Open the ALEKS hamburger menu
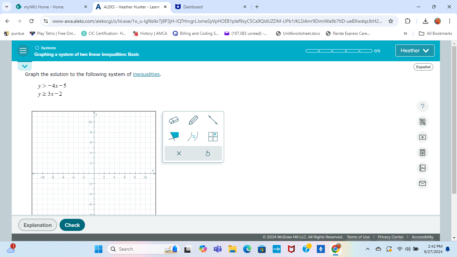Viewport: 457px width, 257px height. [23, 51]
